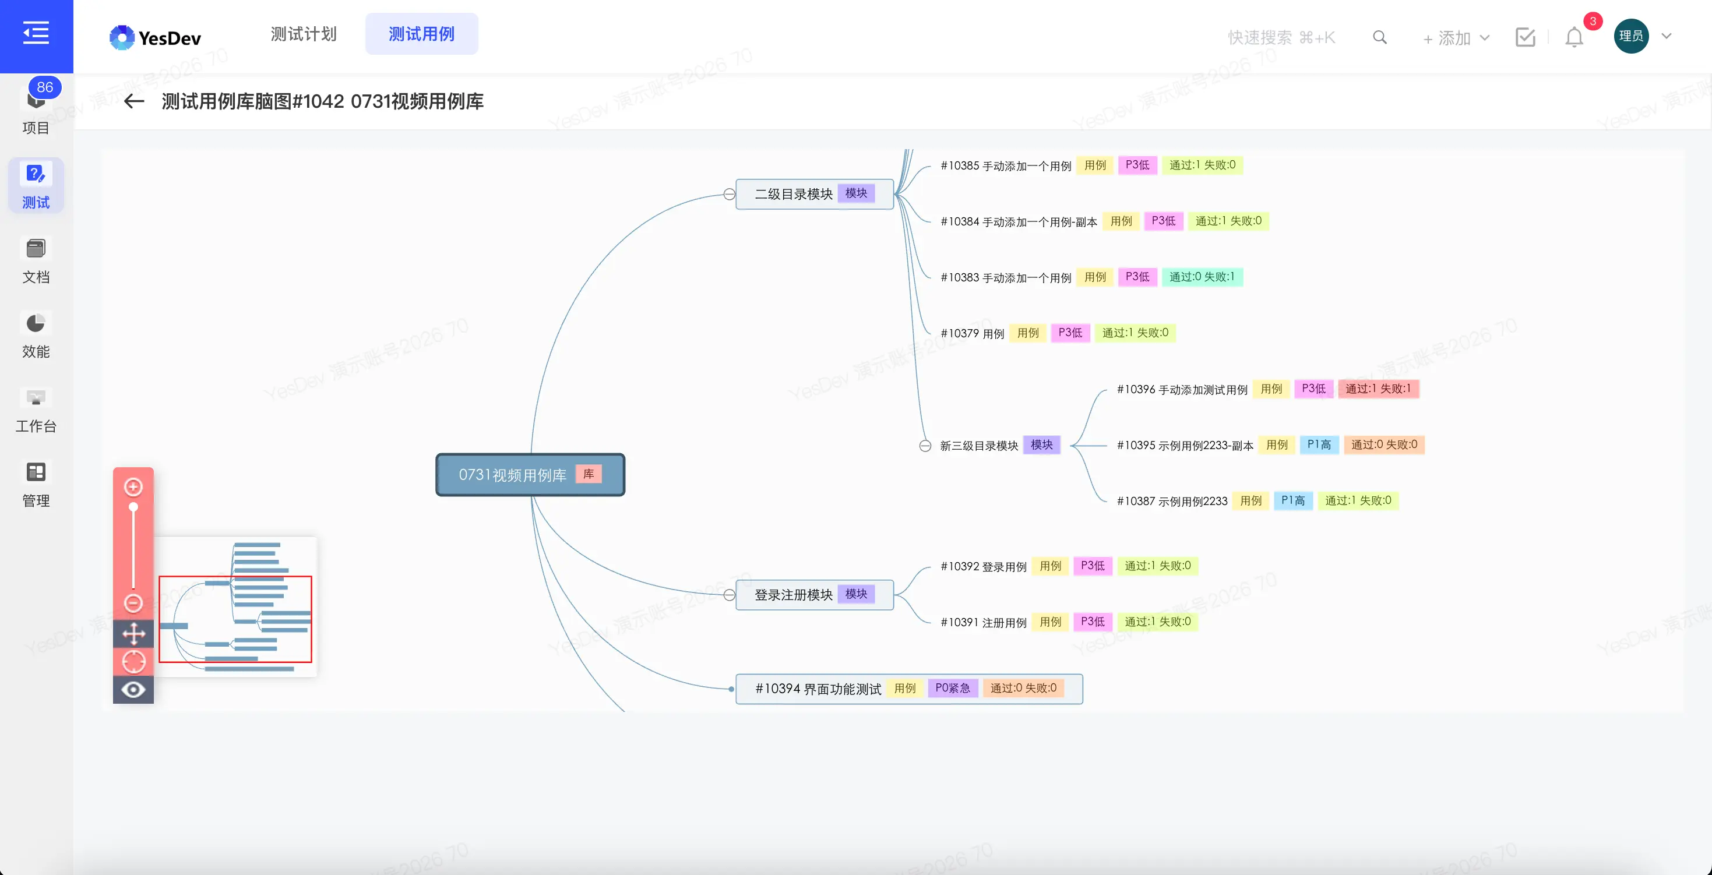This screenshot has width=1712, height=875.
Task: Collapse the 登录注册模块 node
Action: coord(729,595)
